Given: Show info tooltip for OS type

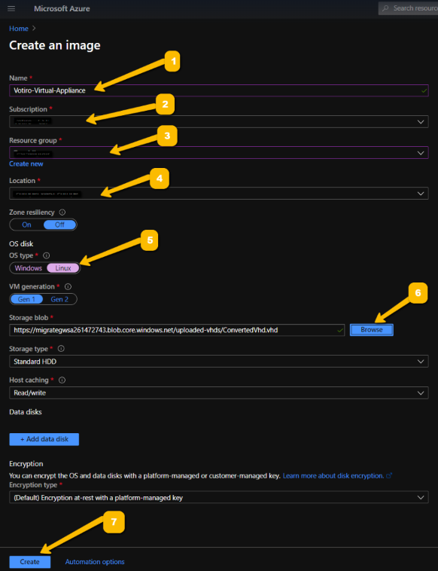Looking at the screenshot, I should click(47, 255).
